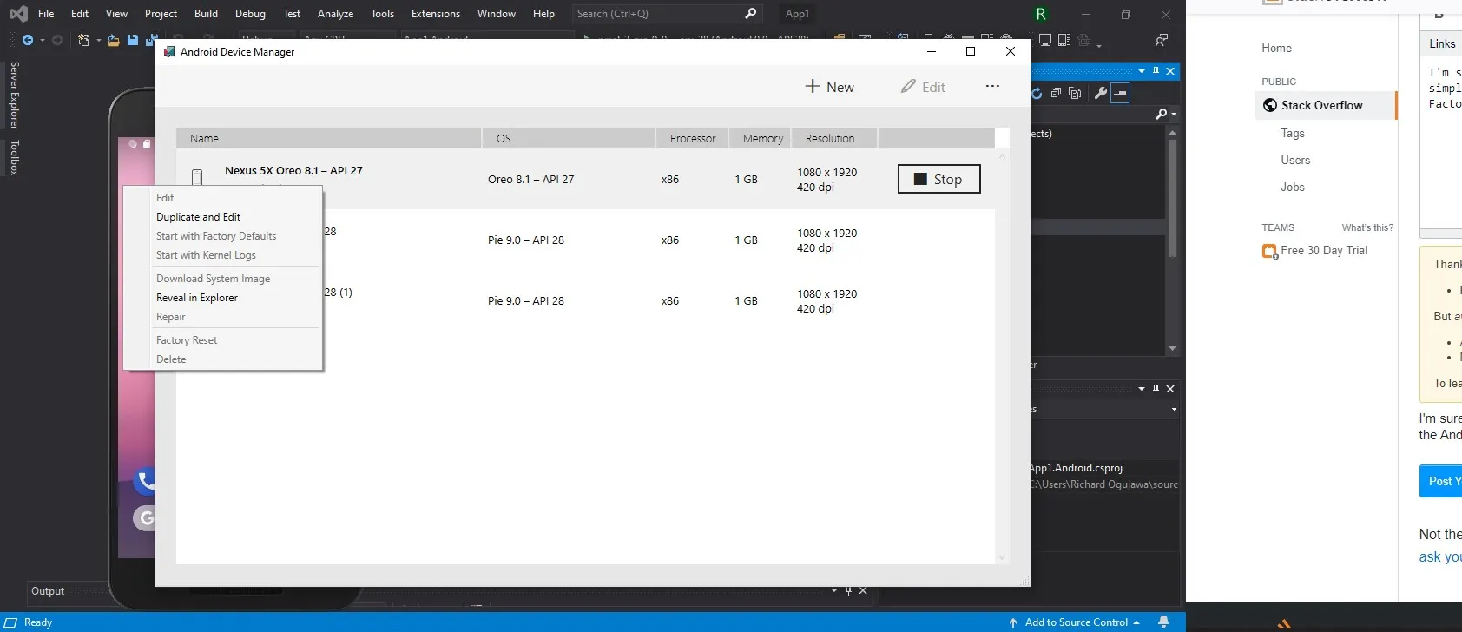Close the Solution Explorer panel
1462x632 pixels.
[x=1170, y=71]
